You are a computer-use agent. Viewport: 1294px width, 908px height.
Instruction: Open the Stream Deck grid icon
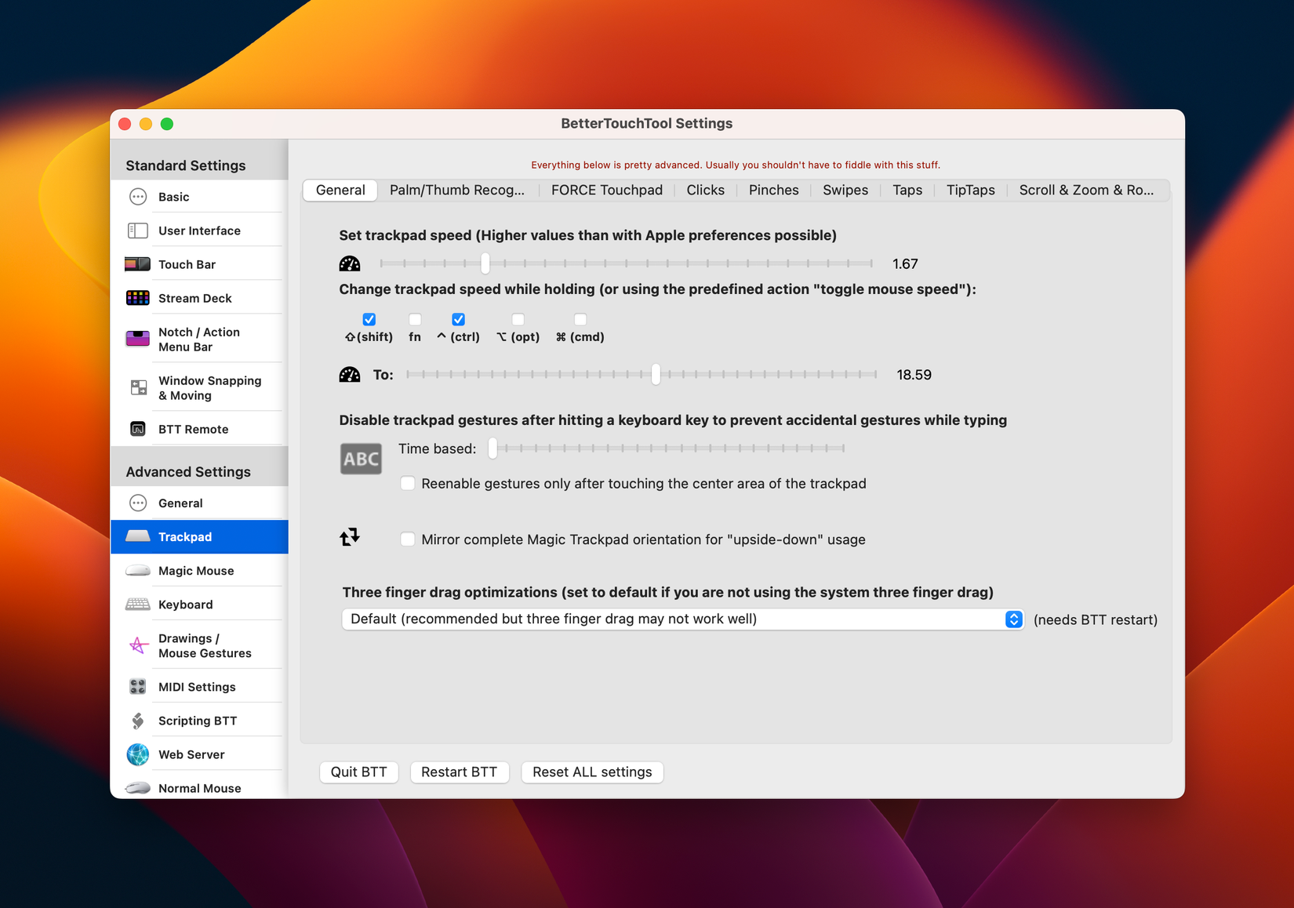tap(138, 298)
